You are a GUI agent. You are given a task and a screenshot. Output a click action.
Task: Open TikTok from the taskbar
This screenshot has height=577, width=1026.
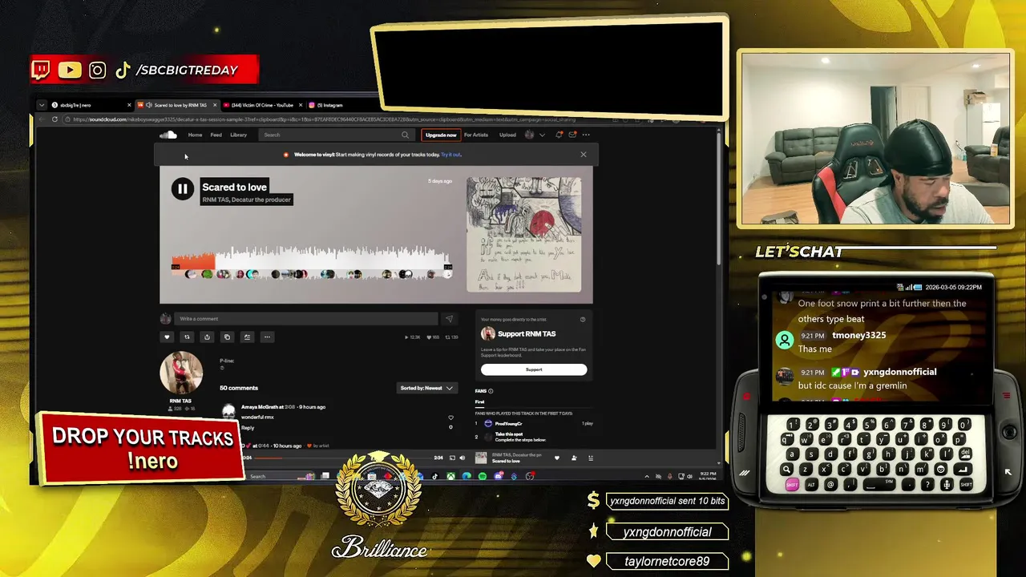[434, 476]
